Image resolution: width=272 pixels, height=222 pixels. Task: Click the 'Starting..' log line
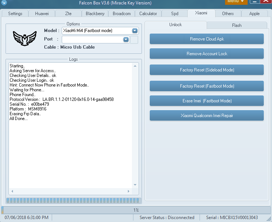(17, 66)
